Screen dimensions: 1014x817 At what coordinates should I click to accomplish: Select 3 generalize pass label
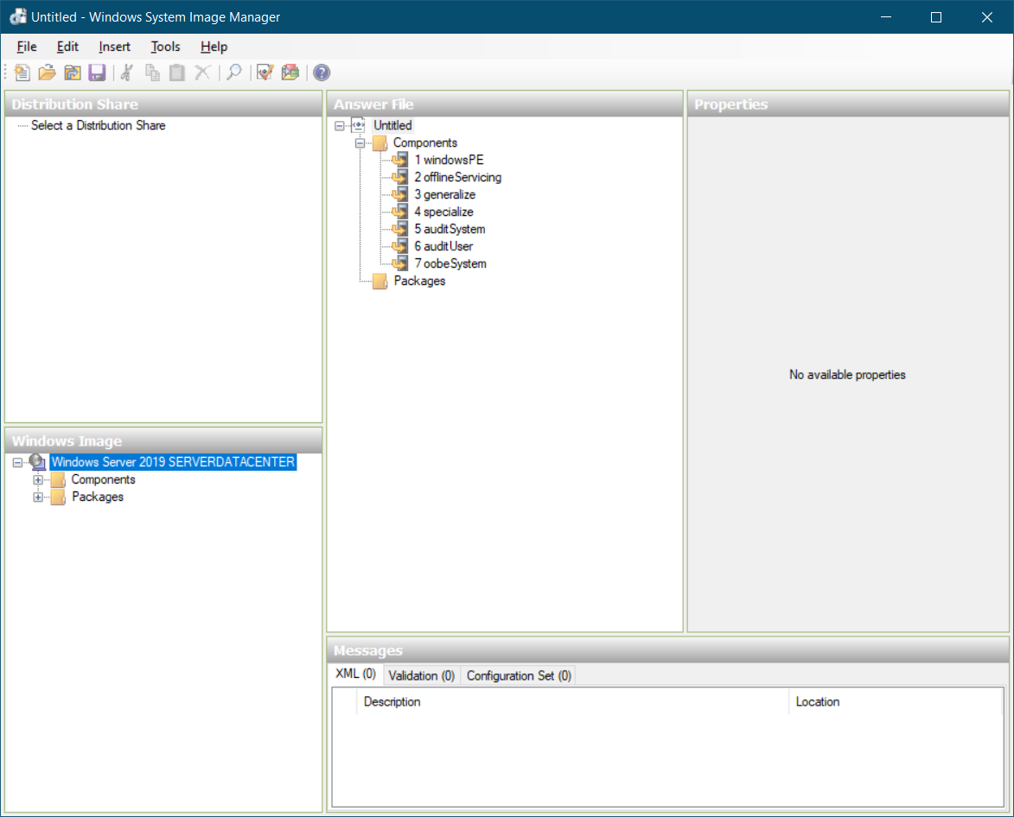[x=445, y=194]
